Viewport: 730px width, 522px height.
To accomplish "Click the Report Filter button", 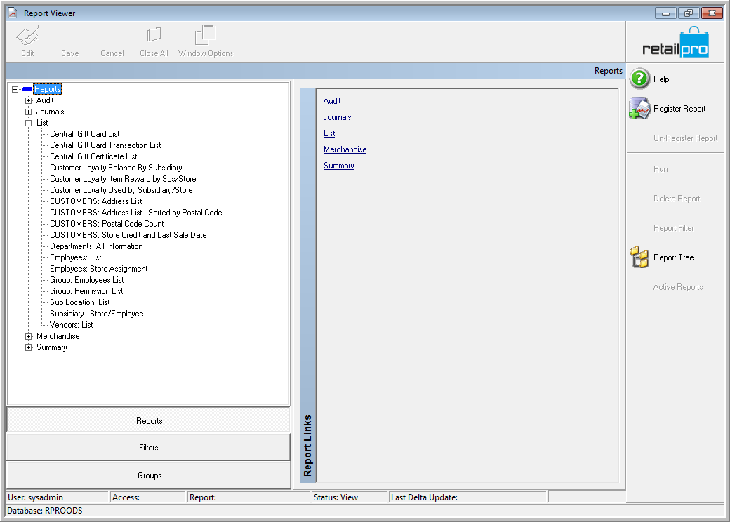I will click(x=673, y=228).
